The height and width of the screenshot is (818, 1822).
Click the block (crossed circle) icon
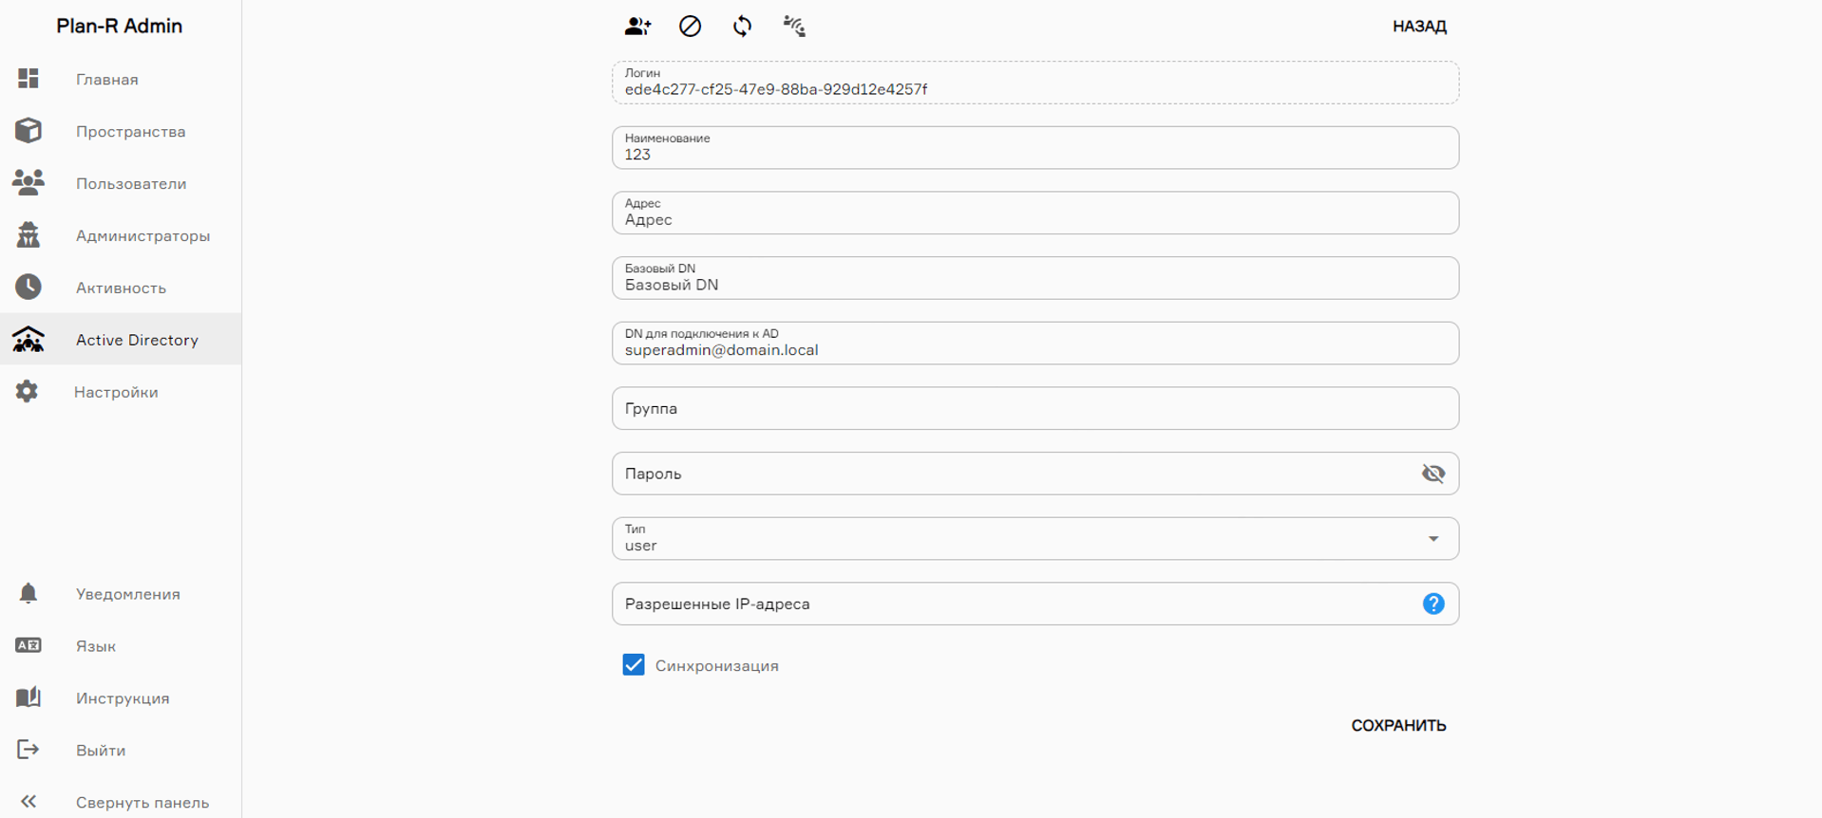pyautogui.click(x=690, y=27)
